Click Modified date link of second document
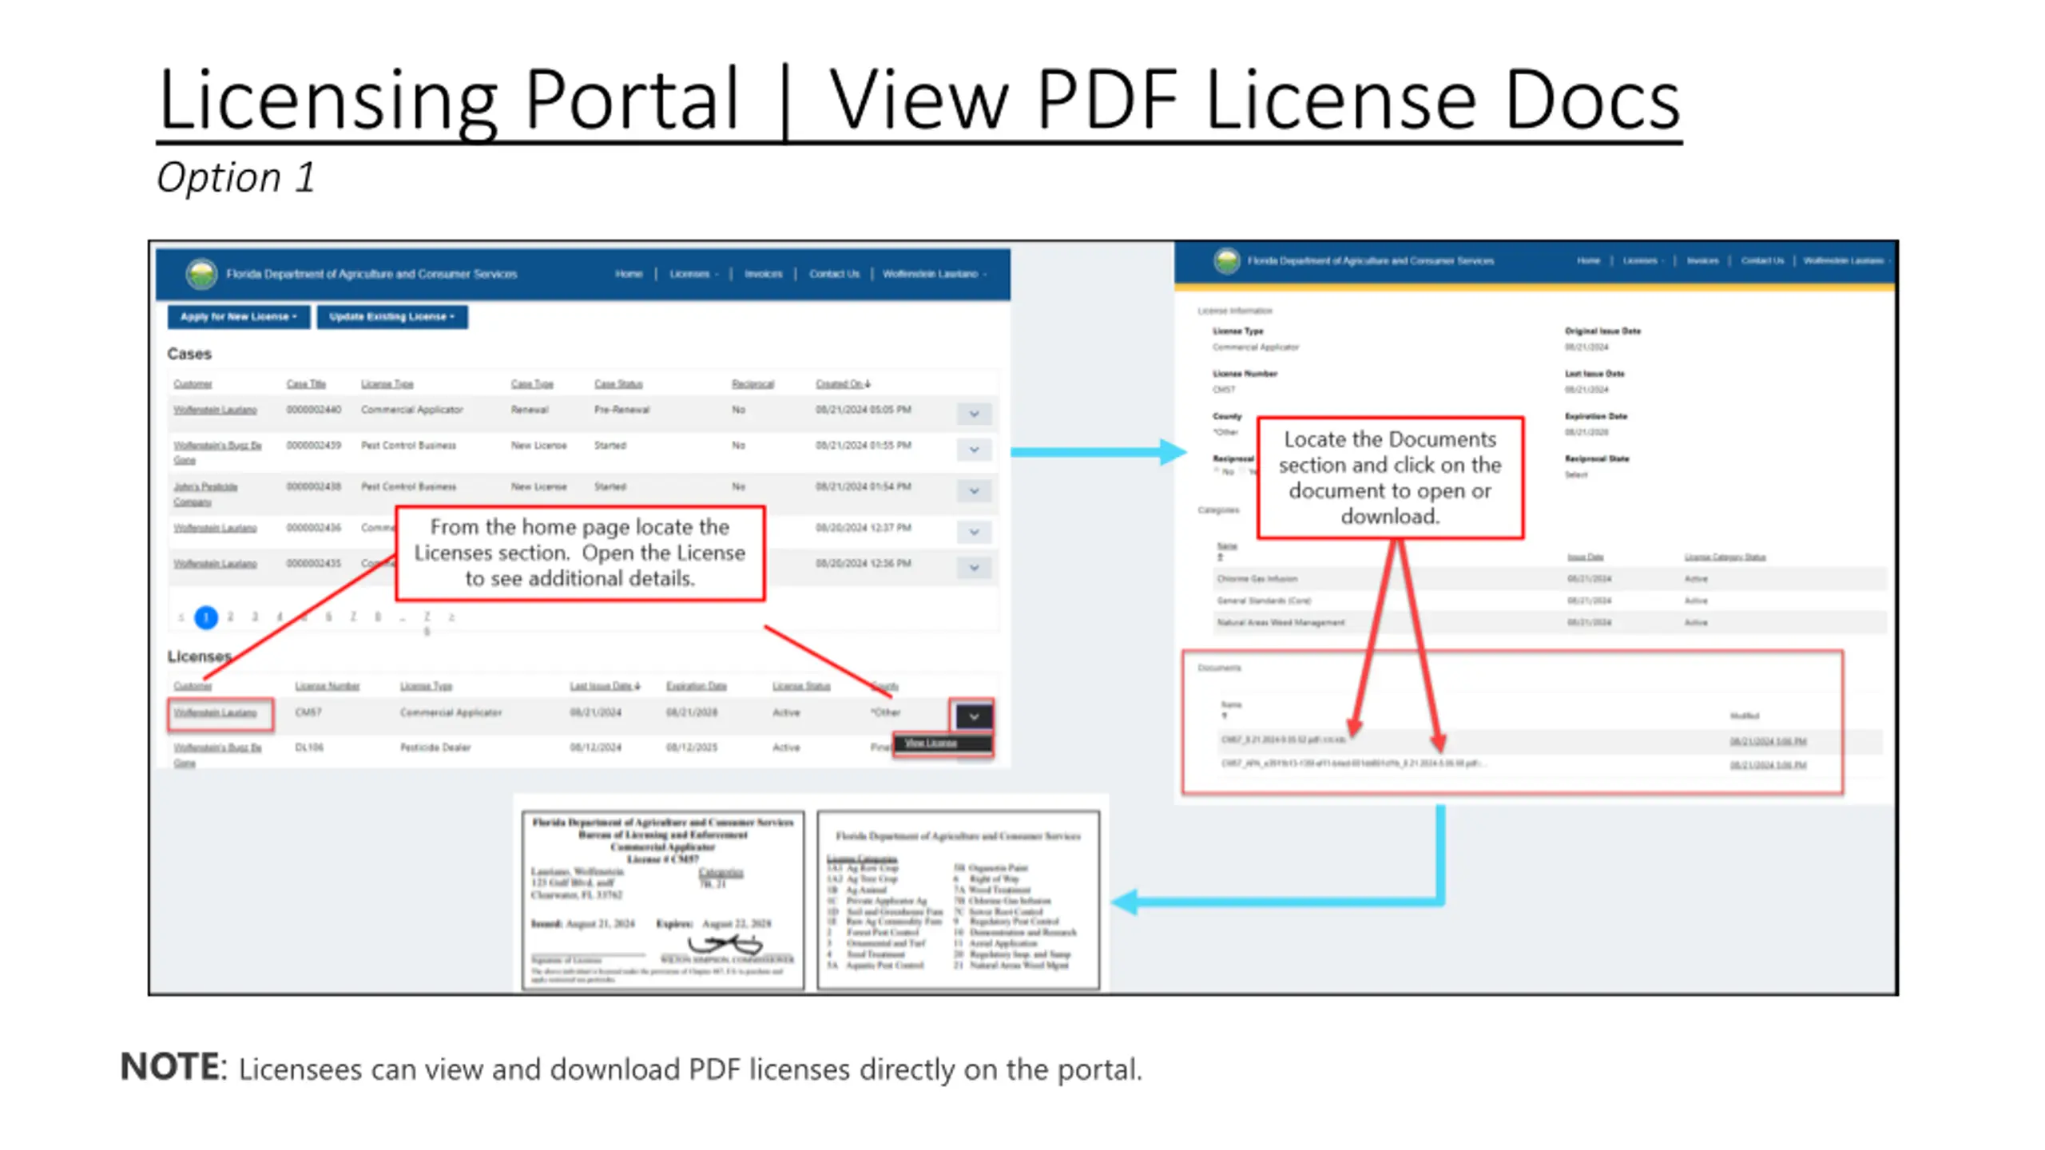 (x=1768, y=765)
